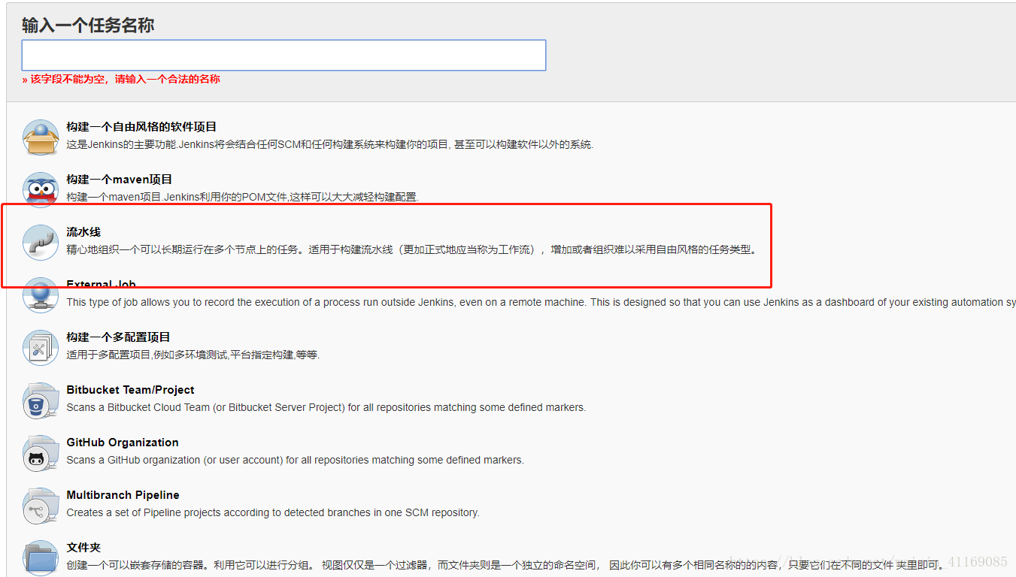The image size is (1016, 577).
Task: Click the description starting 精心地组织一个可以长期运行
Action: pos(411,249)
